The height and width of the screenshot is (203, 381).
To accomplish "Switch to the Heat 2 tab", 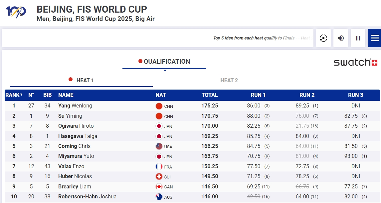I will (x=229, y=80).
